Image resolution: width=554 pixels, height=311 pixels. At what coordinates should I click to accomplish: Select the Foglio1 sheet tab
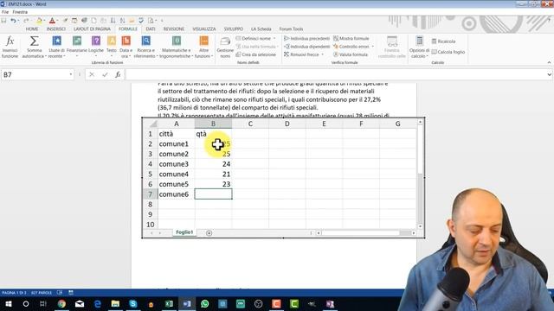184,232
